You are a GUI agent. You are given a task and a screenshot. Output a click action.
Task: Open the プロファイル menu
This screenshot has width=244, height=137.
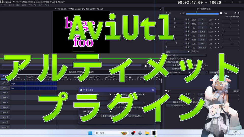coord(32,5)
